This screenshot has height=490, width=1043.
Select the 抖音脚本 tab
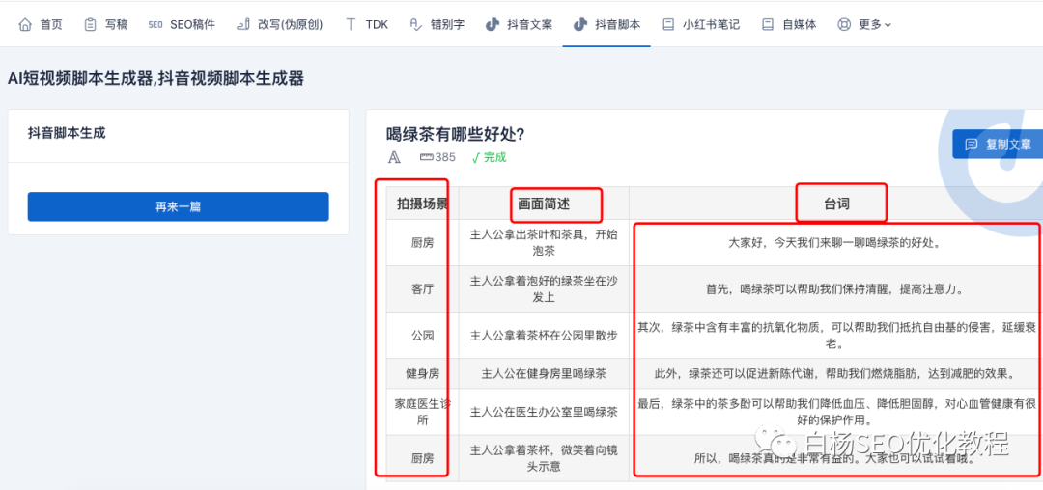[606, 25]
